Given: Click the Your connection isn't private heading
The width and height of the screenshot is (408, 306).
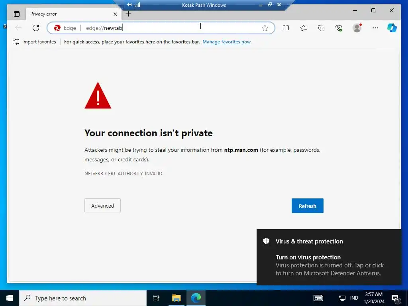Looking at the screenshot, I should (x=149, y=133).
